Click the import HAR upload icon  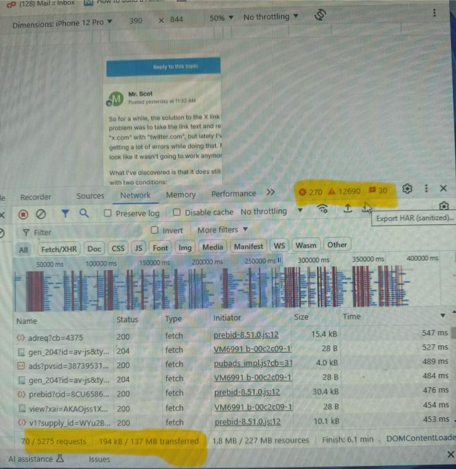point(348,209)
